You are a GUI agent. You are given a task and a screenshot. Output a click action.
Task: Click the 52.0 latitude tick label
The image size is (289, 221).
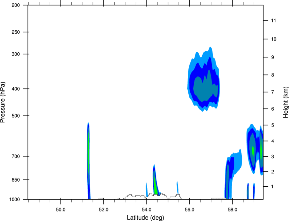pyautogui.click(x=104, y=209)
